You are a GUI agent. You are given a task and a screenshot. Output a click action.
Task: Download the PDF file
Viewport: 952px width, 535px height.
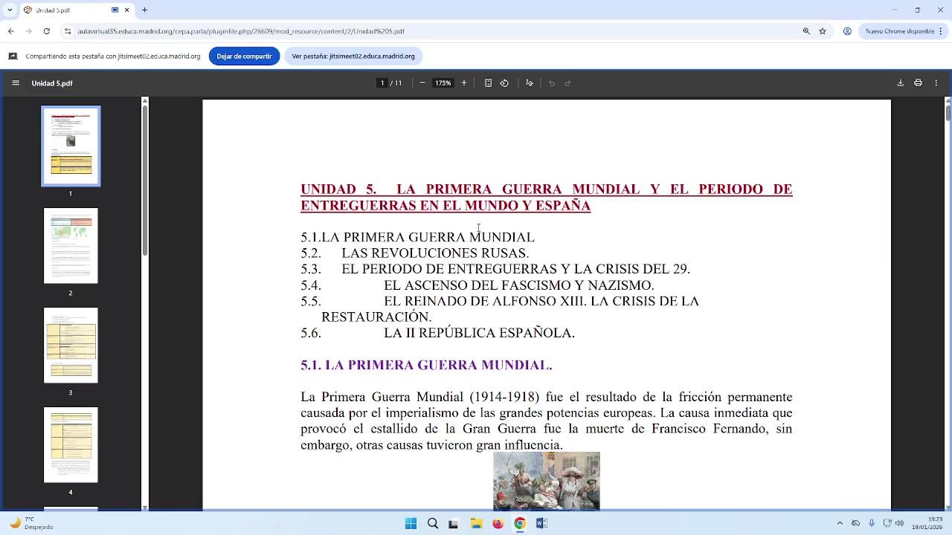900,83
